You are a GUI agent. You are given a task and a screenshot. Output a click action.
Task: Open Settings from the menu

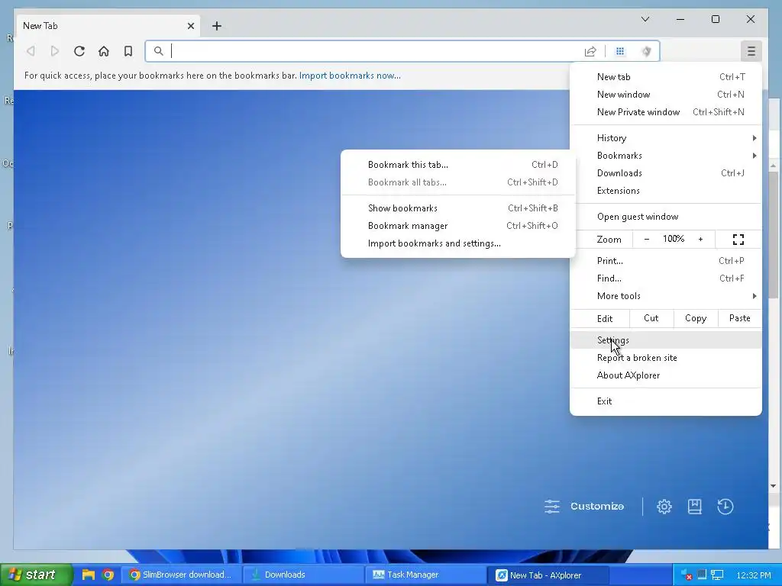pyautogui.click(x=666, y=340)
